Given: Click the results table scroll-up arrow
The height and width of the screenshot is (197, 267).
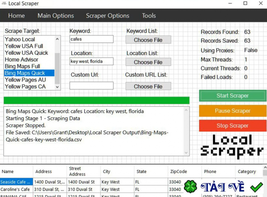Looking at the screenshot, I should tap(265, 167).
